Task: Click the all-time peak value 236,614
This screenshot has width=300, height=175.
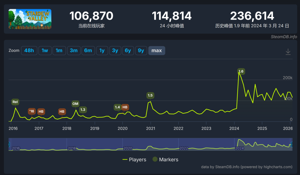Action: 252,16
